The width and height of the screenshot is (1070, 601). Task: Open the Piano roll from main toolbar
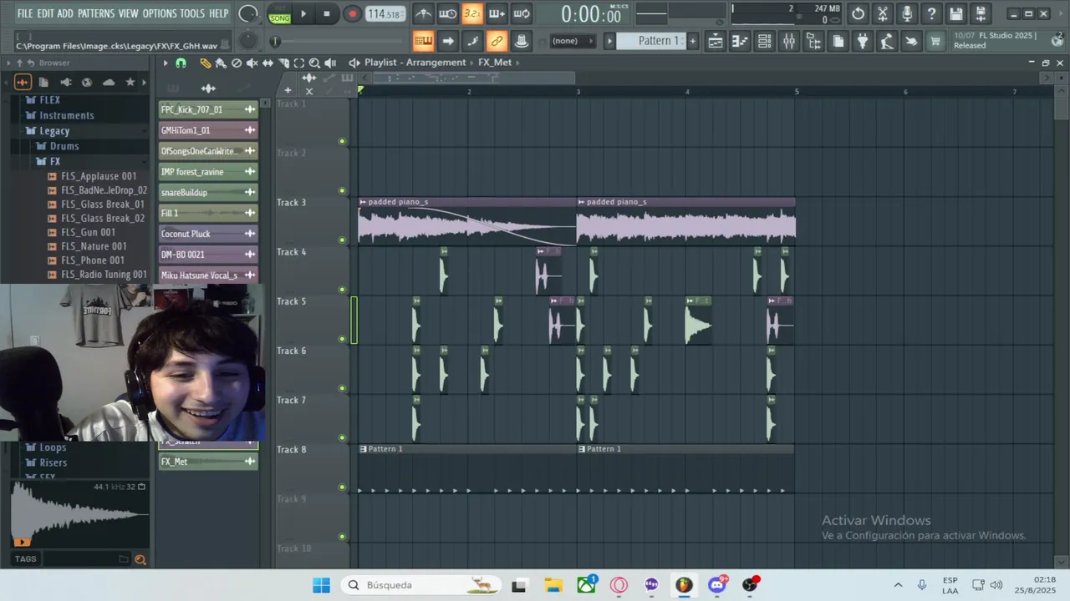tap(740, 41)
